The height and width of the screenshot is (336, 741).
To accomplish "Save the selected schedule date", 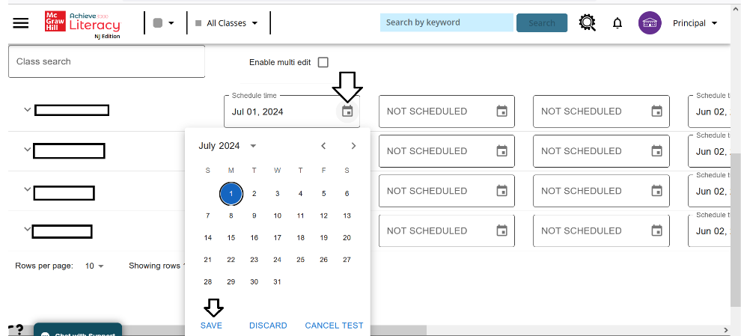I will [211, 325].
